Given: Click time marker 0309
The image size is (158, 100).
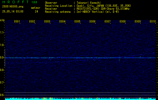Looking at the screenshot, I should point(138,21).
